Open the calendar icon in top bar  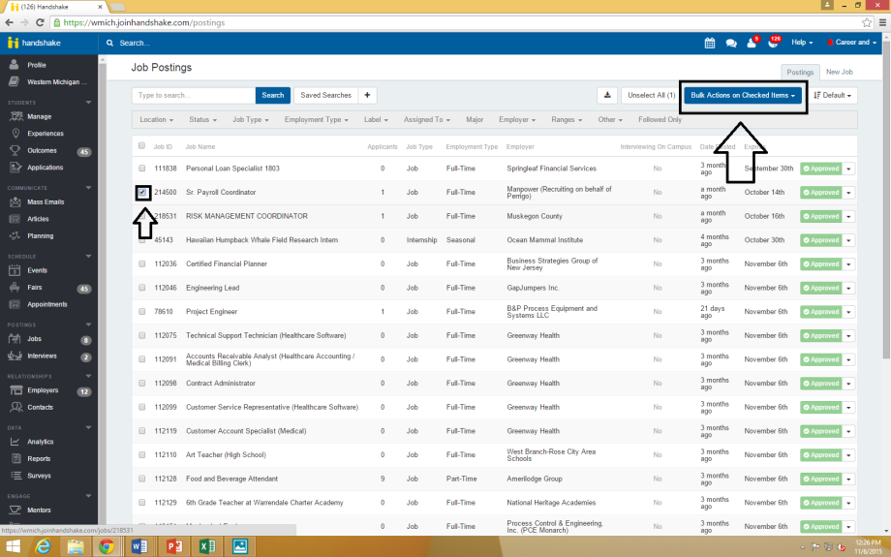coord(710,43)
